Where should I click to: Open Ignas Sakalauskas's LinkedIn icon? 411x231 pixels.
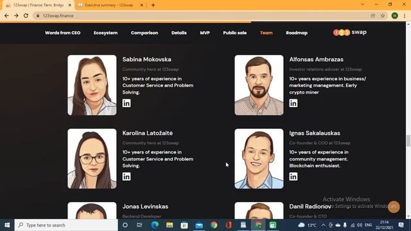(x=293, y=176)
